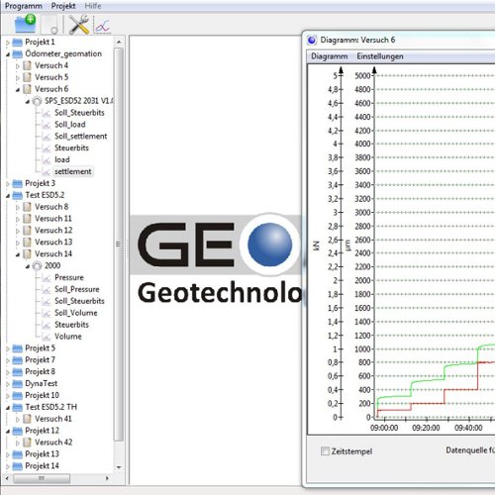Expand Versuch 4 in the tree
495x495 pixels.
(x=18, y=66)
